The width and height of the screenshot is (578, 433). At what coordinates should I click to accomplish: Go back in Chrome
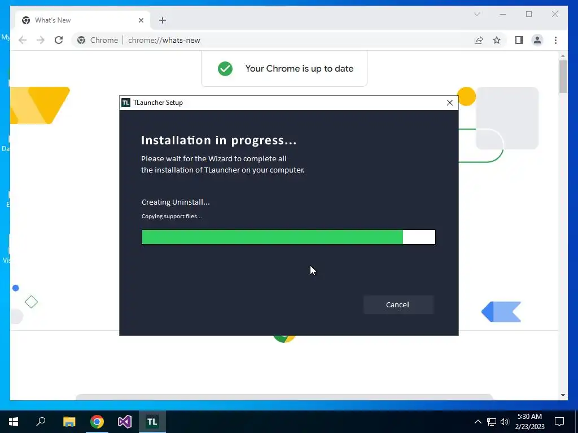[x=23, y=40]
